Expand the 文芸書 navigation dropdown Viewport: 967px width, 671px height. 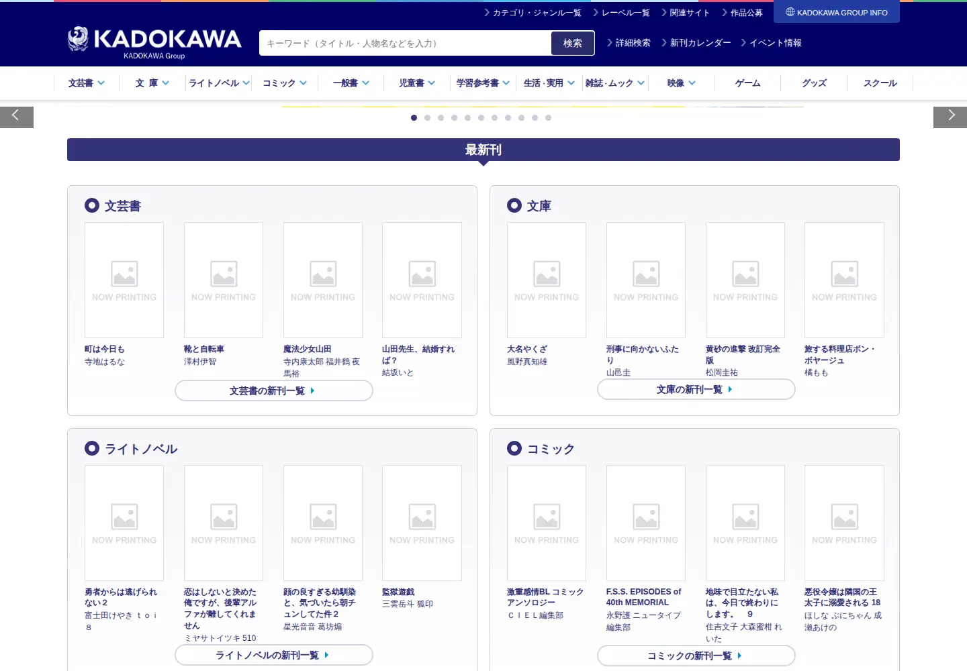pos(87,83)
